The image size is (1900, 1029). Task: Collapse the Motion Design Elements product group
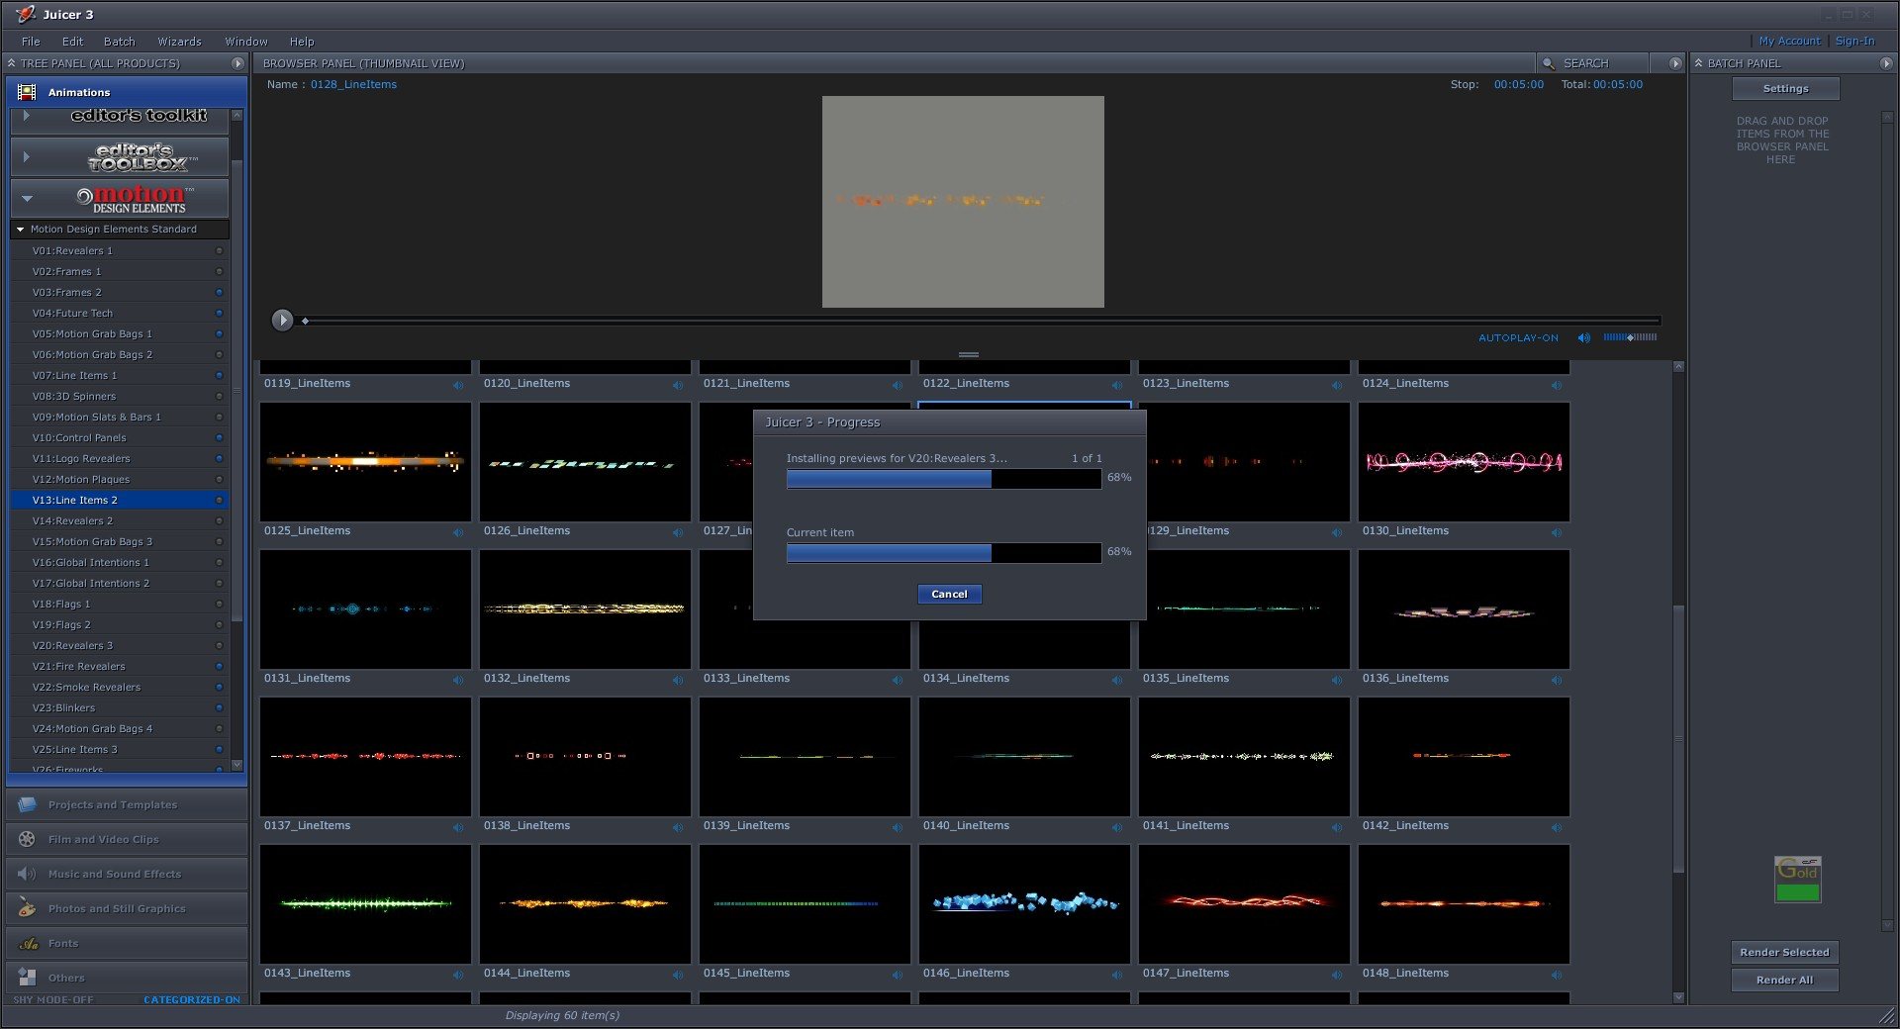(27, 198)
